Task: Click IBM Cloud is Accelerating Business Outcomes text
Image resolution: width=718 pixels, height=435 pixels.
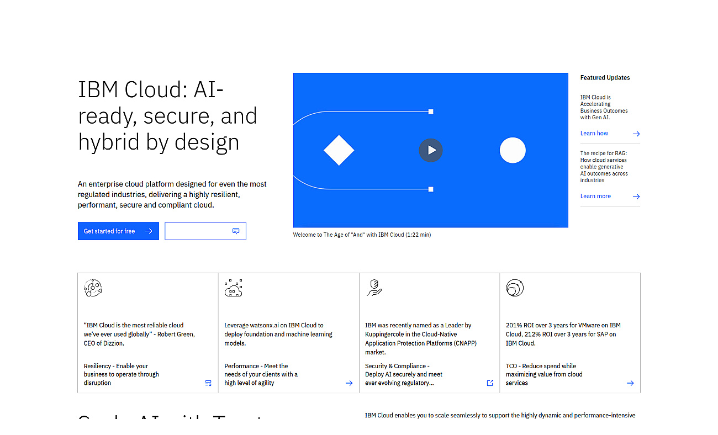Action: click(x=604, y=107)
